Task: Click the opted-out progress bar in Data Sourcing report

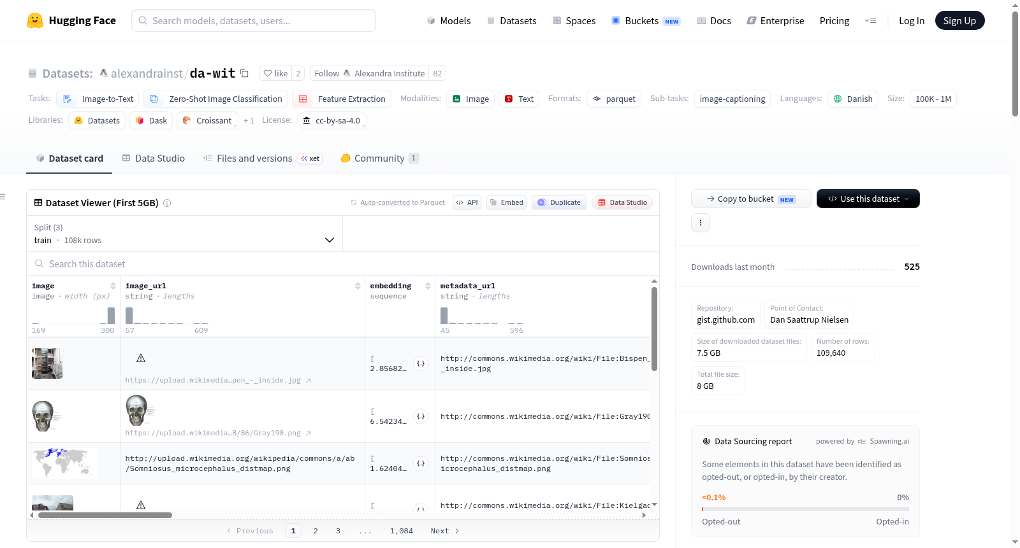Action: (806, 509)
